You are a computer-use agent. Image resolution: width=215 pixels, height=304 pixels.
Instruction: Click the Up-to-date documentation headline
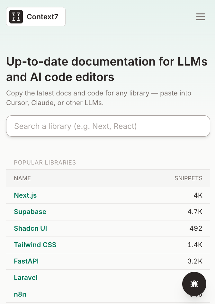[x=107, y=69]
